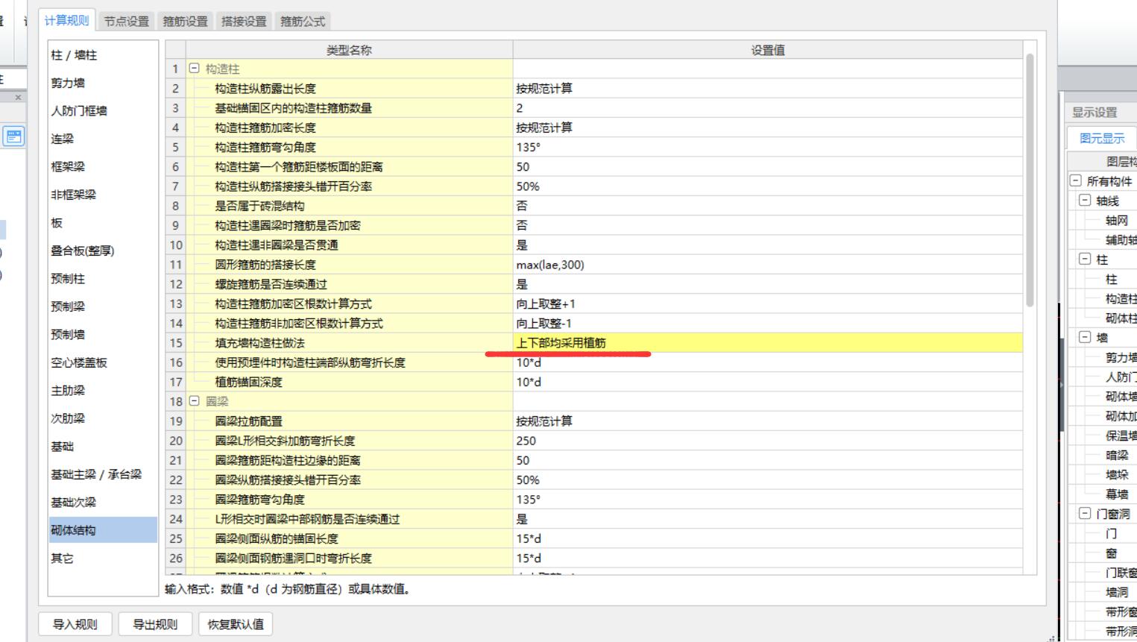Click 螺旋箍筋是否连续通过 row label

[271, 284]
